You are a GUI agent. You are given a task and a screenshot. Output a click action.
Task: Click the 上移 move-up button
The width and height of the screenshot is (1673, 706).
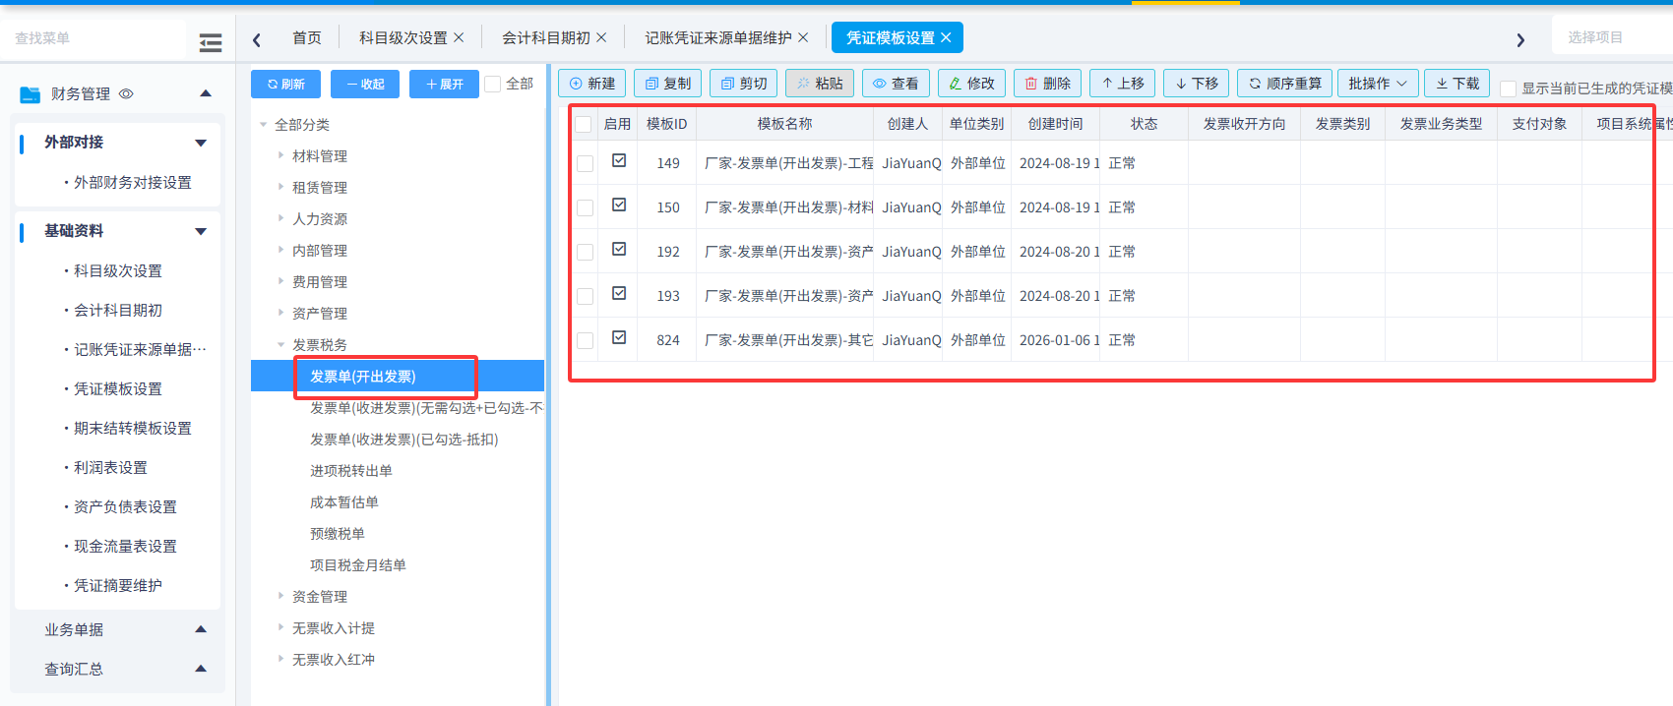(x=1123, y=84)
